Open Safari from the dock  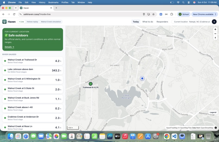click(x=26, y=136)
